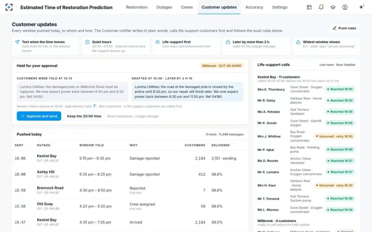Click the OUTAGE column header
This screenshot has width=372, height=232.
click(x=43, y=145)
